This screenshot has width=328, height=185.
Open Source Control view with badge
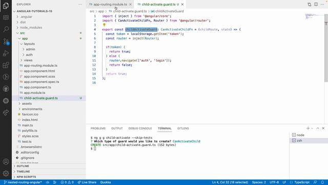pyautogui.click(x=6, y=41)
